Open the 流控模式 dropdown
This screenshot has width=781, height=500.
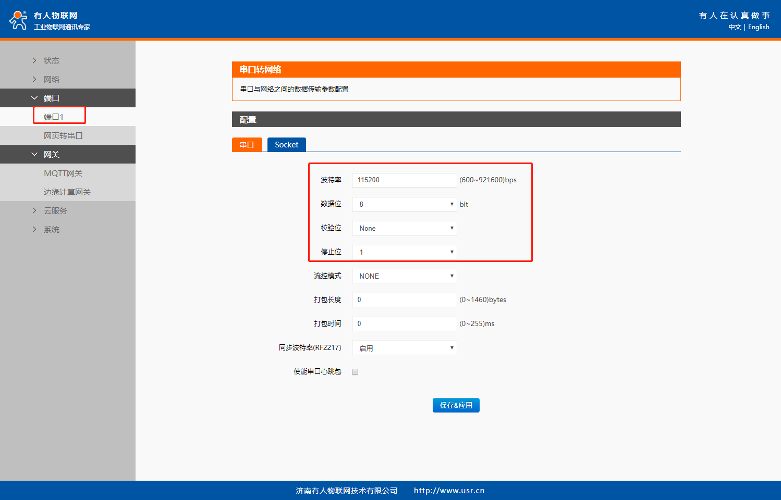[404, 276]
